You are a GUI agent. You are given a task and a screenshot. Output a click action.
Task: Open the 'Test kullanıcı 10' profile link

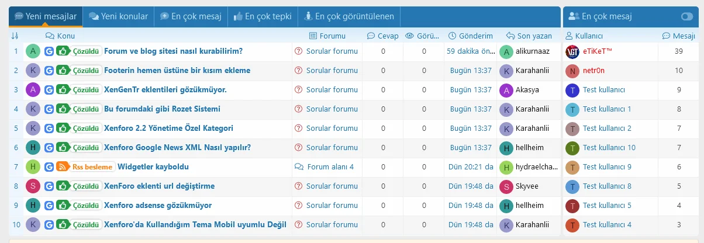609,148
